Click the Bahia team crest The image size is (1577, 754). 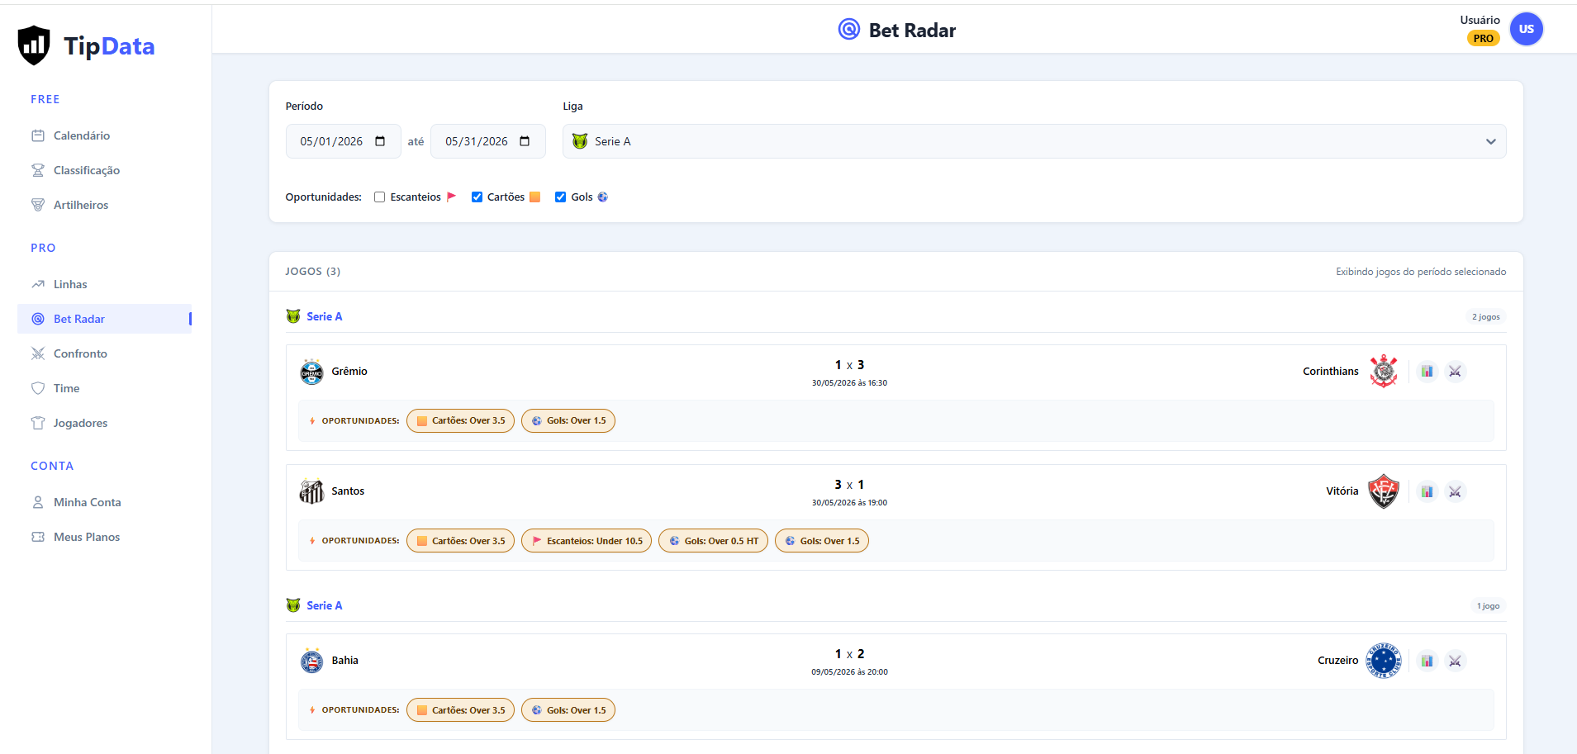pyautogui.click(x=311, y=661)
